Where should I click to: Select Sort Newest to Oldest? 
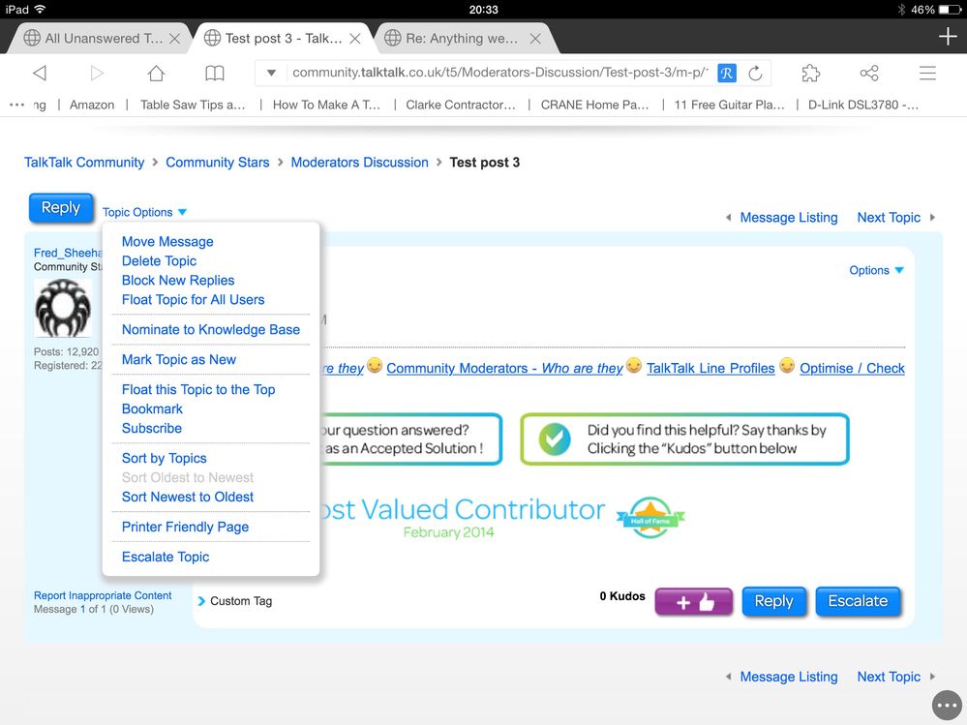[x=188, y=497]
